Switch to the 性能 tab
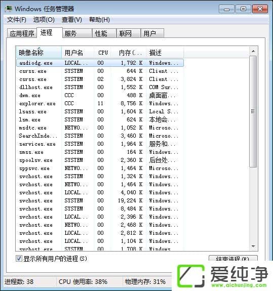Viewport: 273px width, 291px height. pos(104,33)
